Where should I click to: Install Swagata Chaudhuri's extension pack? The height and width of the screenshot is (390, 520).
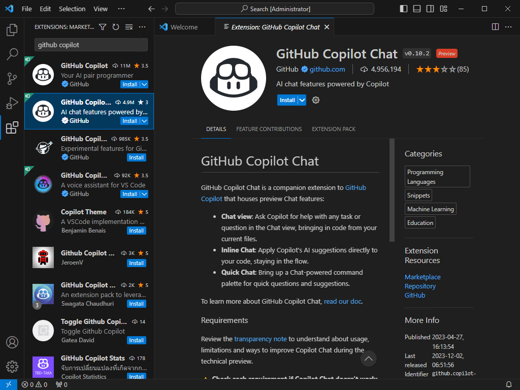click(136, 304)
